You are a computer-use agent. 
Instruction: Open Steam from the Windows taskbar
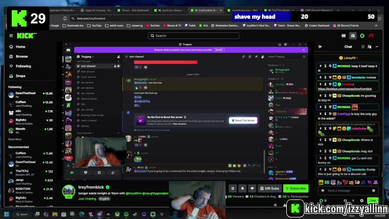click(x=135, y=214)
